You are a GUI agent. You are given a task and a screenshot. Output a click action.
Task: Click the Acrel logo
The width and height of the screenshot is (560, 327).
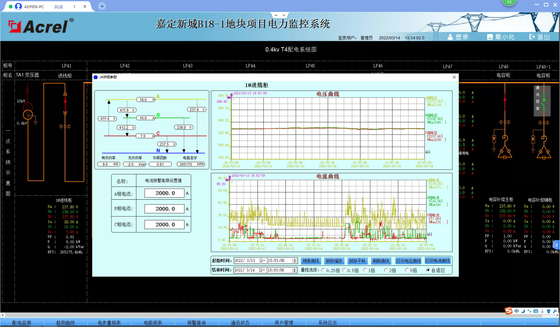tap(41, 26)
